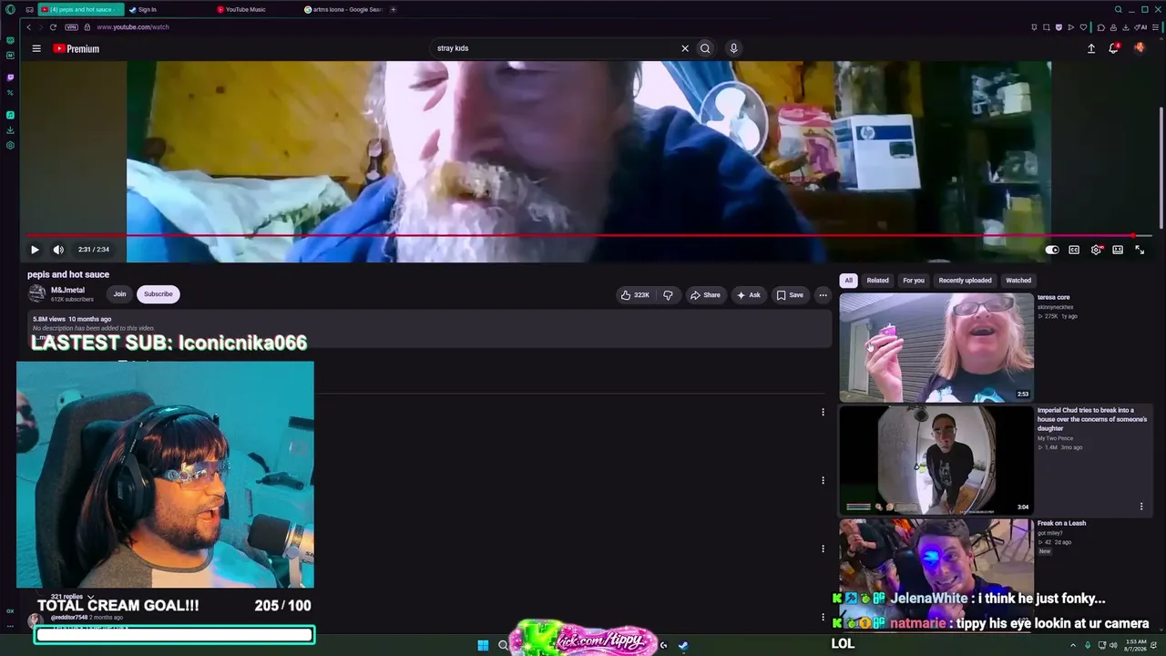The image size is (1166, 656).
Task: Switch to the artms loona Google Search tab
Action: pos(343,9)
